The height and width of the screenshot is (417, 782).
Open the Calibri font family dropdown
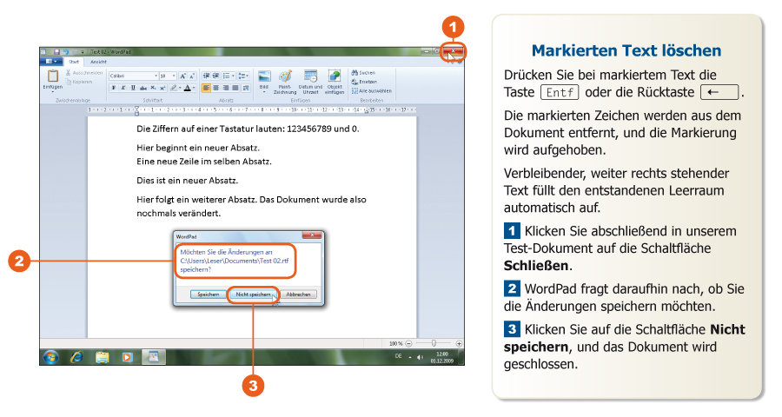[156, 76]
